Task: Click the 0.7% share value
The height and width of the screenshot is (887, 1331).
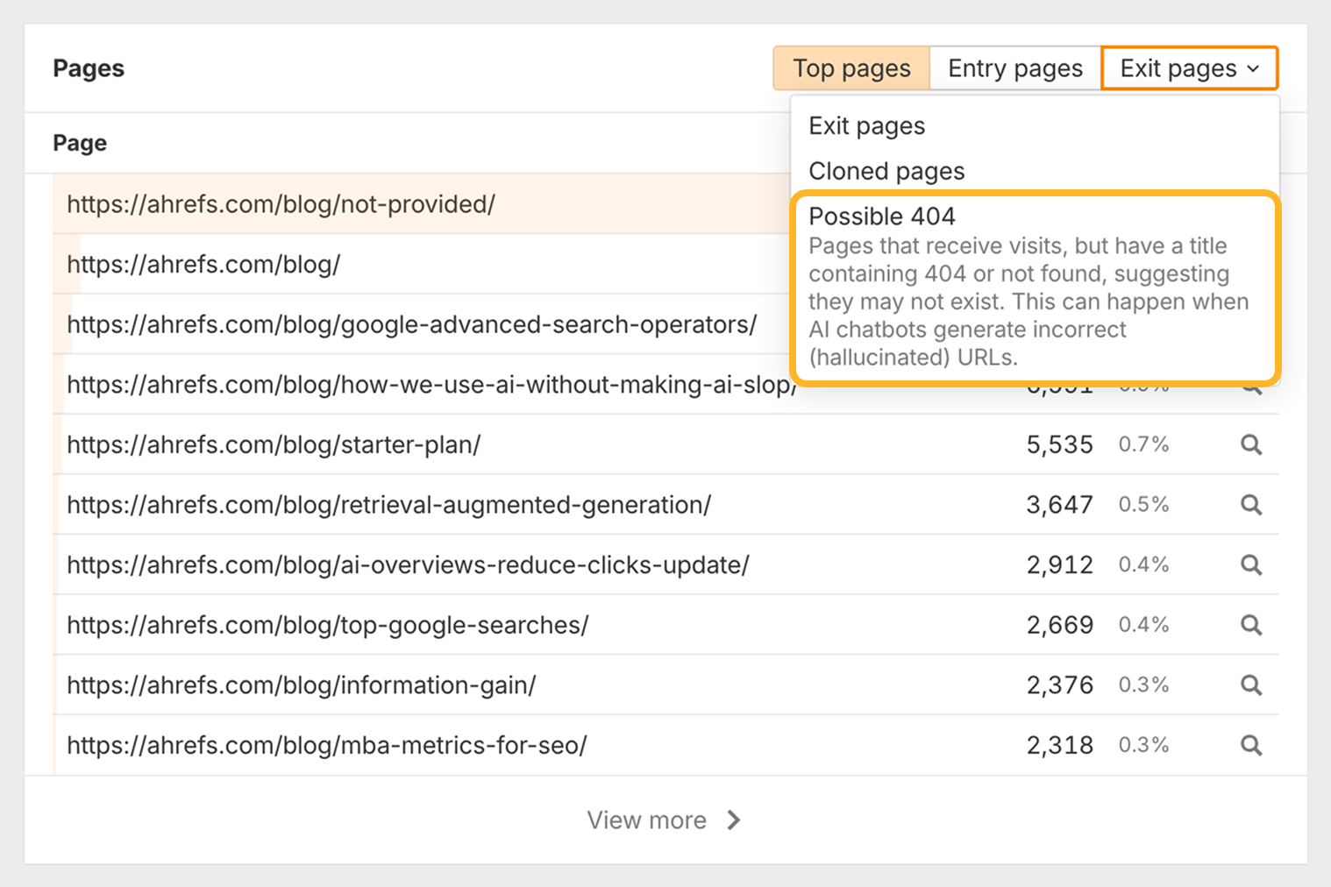Action: pyautogui.click(x=1143, y=445)
